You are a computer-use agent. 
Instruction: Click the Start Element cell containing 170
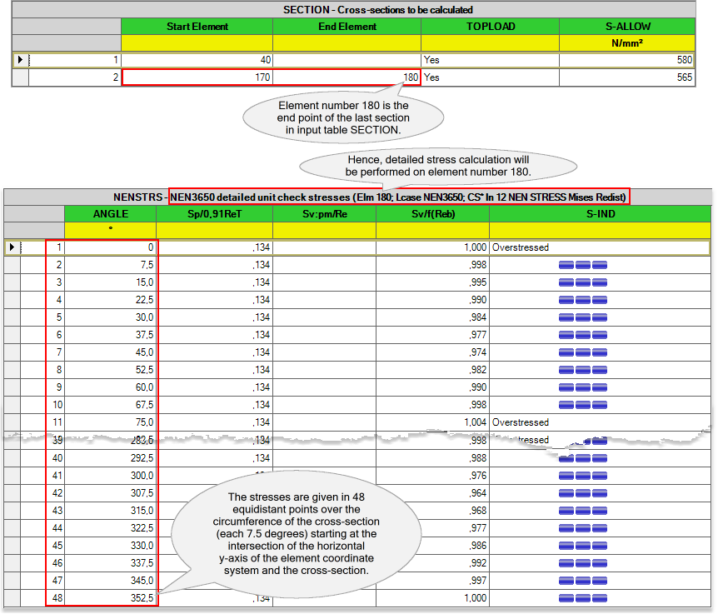(x=197, y=77)
